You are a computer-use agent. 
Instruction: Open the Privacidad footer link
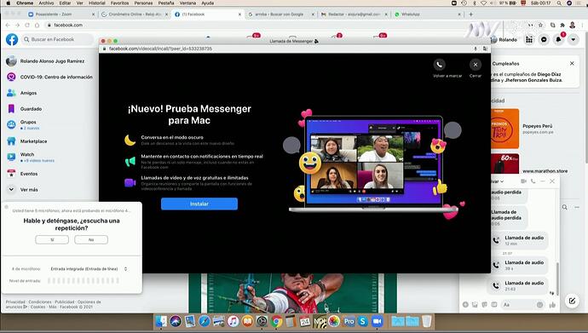tap(15, 301)
